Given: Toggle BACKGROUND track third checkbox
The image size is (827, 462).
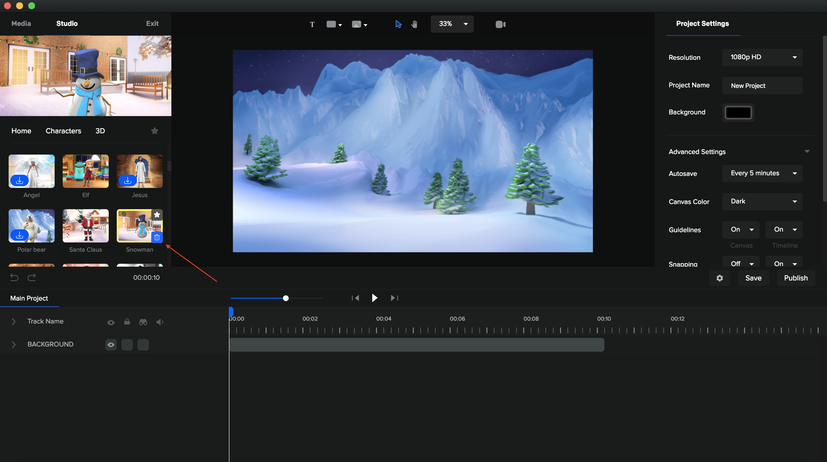Looking at the screenshot, I should [x=143, y=345].
